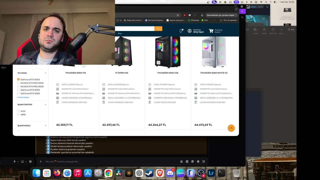This screenshot has width=320, height=180.
Task: Open the THUNDER-5060 WHITE V2 product image
Action: tap(214, 52)
